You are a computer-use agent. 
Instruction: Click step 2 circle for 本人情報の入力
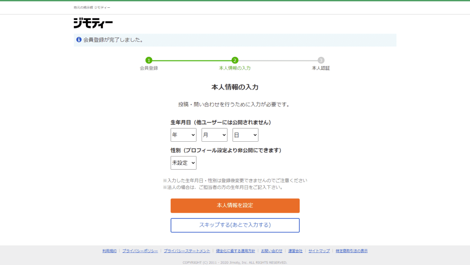coord(235,60)
